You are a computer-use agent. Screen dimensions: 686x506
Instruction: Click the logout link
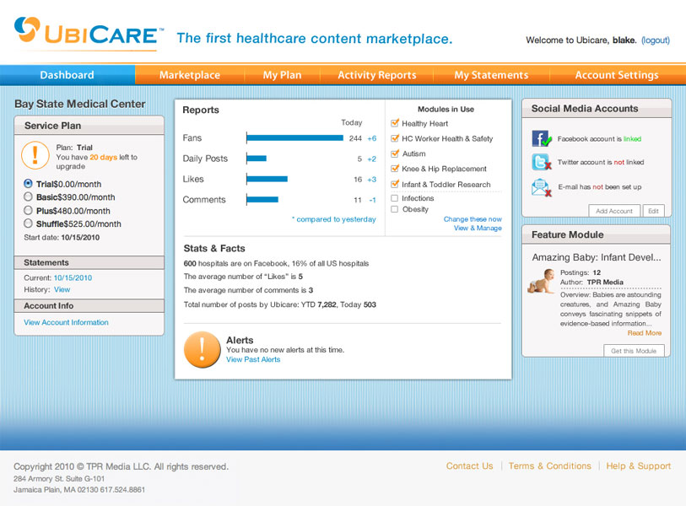click(656, 40)
